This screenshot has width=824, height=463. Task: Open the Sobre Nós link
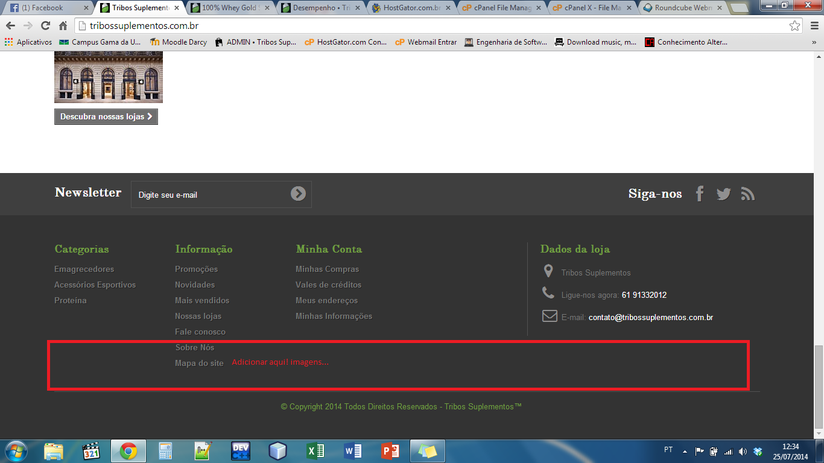click(195, 347)
